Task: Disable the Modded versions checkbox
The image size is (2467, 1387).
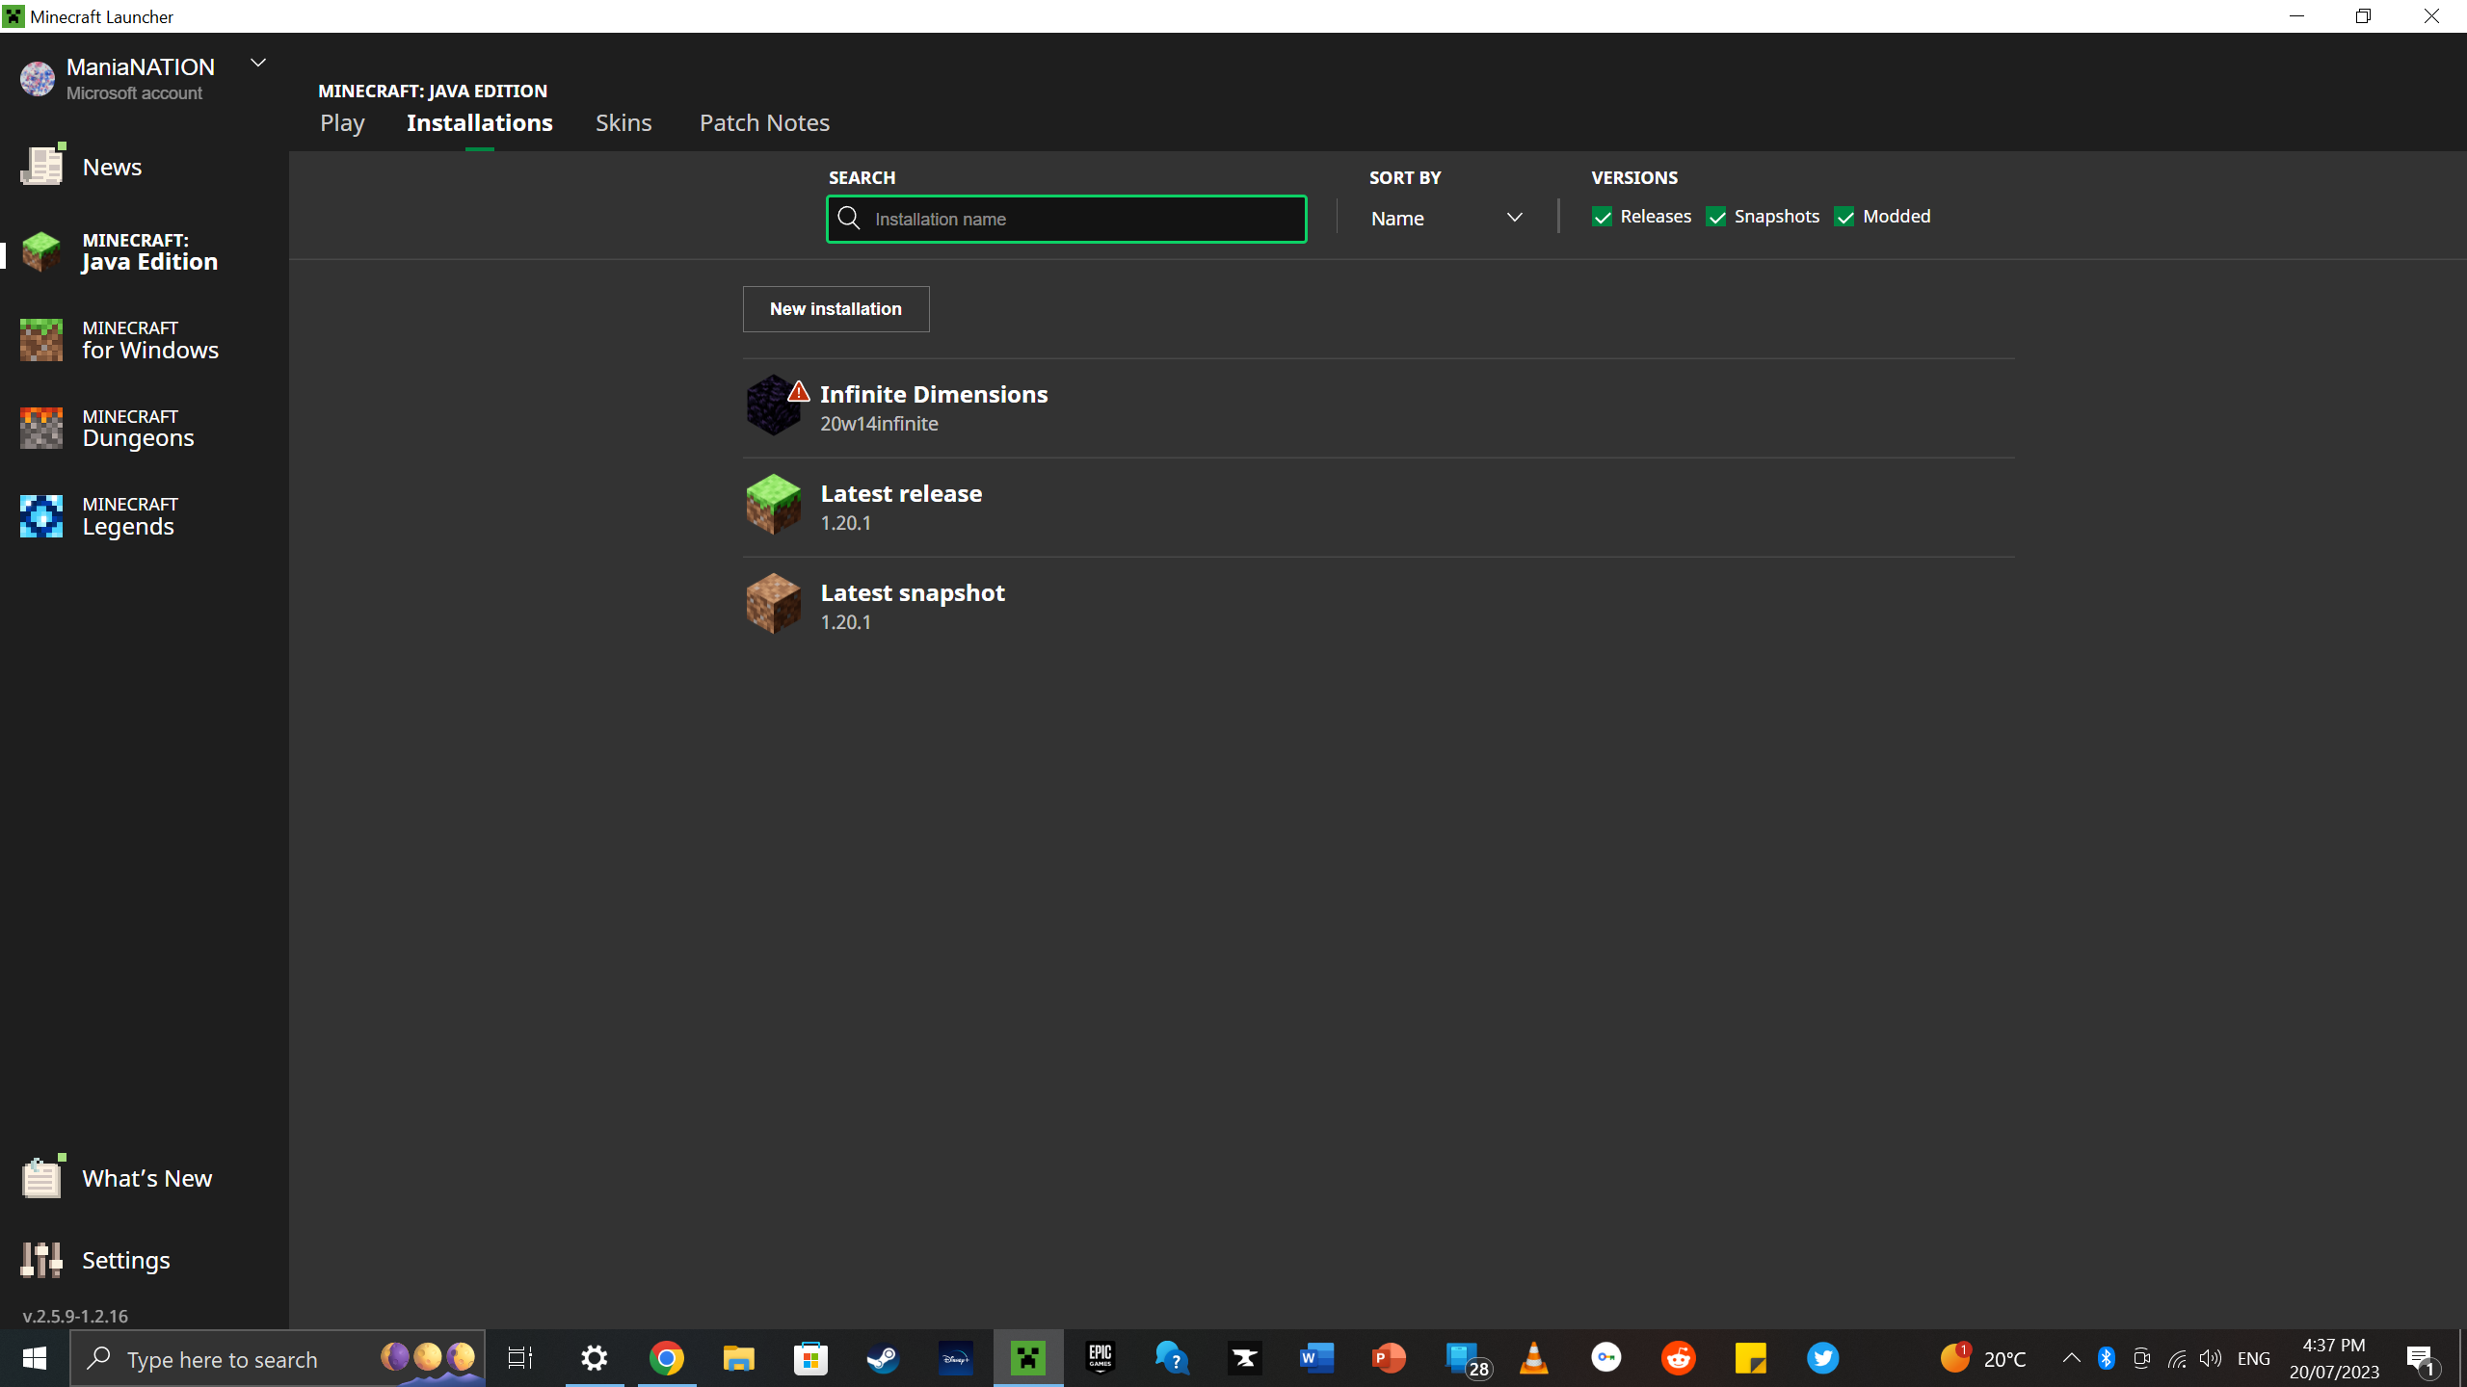Action: [1844, 217]
